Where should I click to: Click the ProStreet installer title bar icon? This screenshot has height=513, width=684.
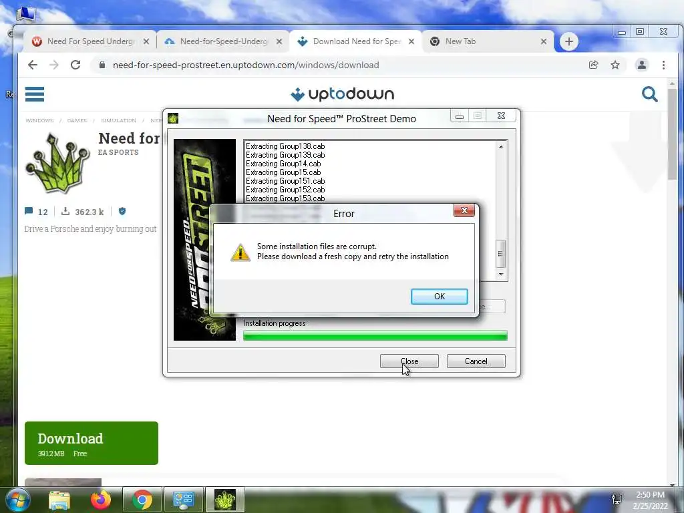[173, 118]
